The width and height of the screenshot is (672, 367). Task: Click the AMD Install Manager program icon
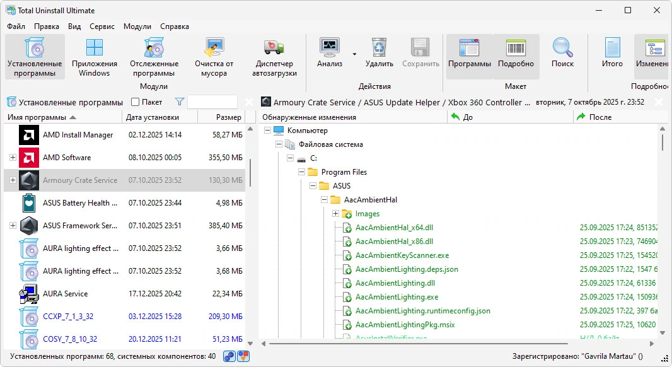pos(29,134)
